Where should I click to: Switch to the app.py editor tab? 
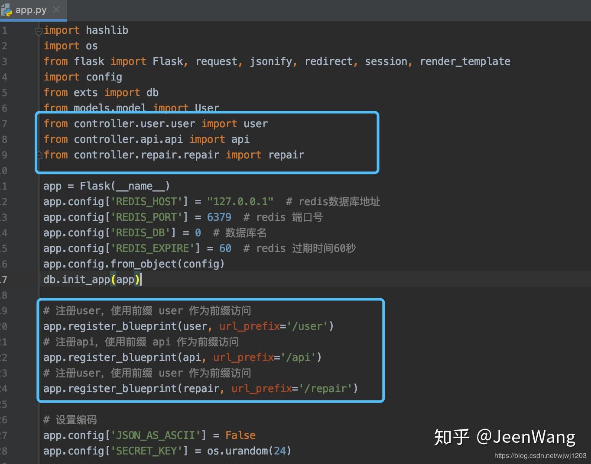pyautogui.click(x=30, y=10)
